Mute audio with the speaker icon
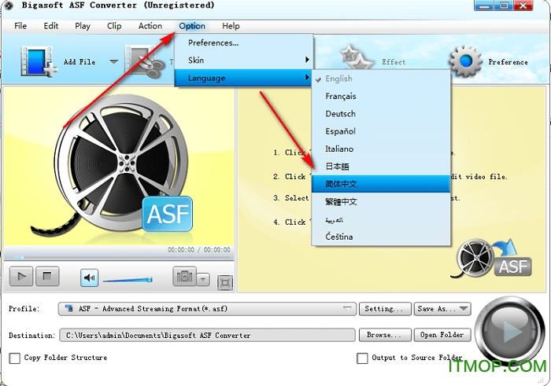The image size is (551, 386). pos(89,278)
